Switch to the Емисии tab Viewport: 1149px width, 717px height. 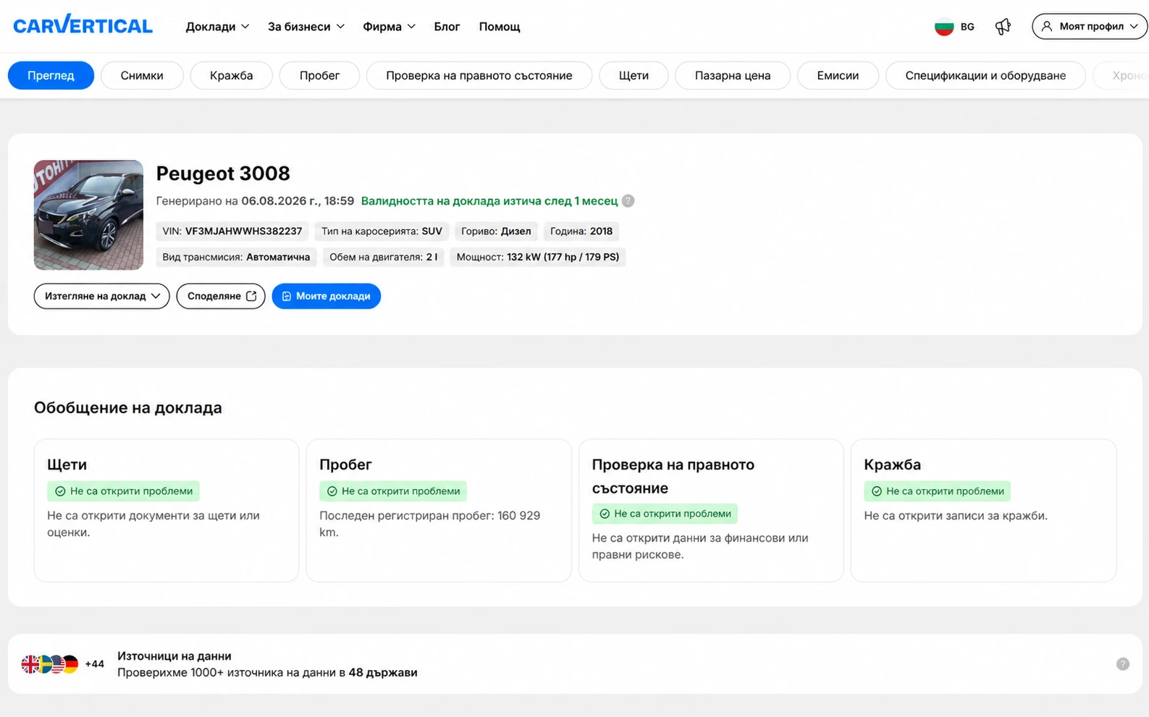(838, 75)
